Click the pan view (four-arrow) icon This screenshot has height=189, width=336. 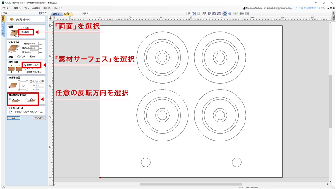204,13
